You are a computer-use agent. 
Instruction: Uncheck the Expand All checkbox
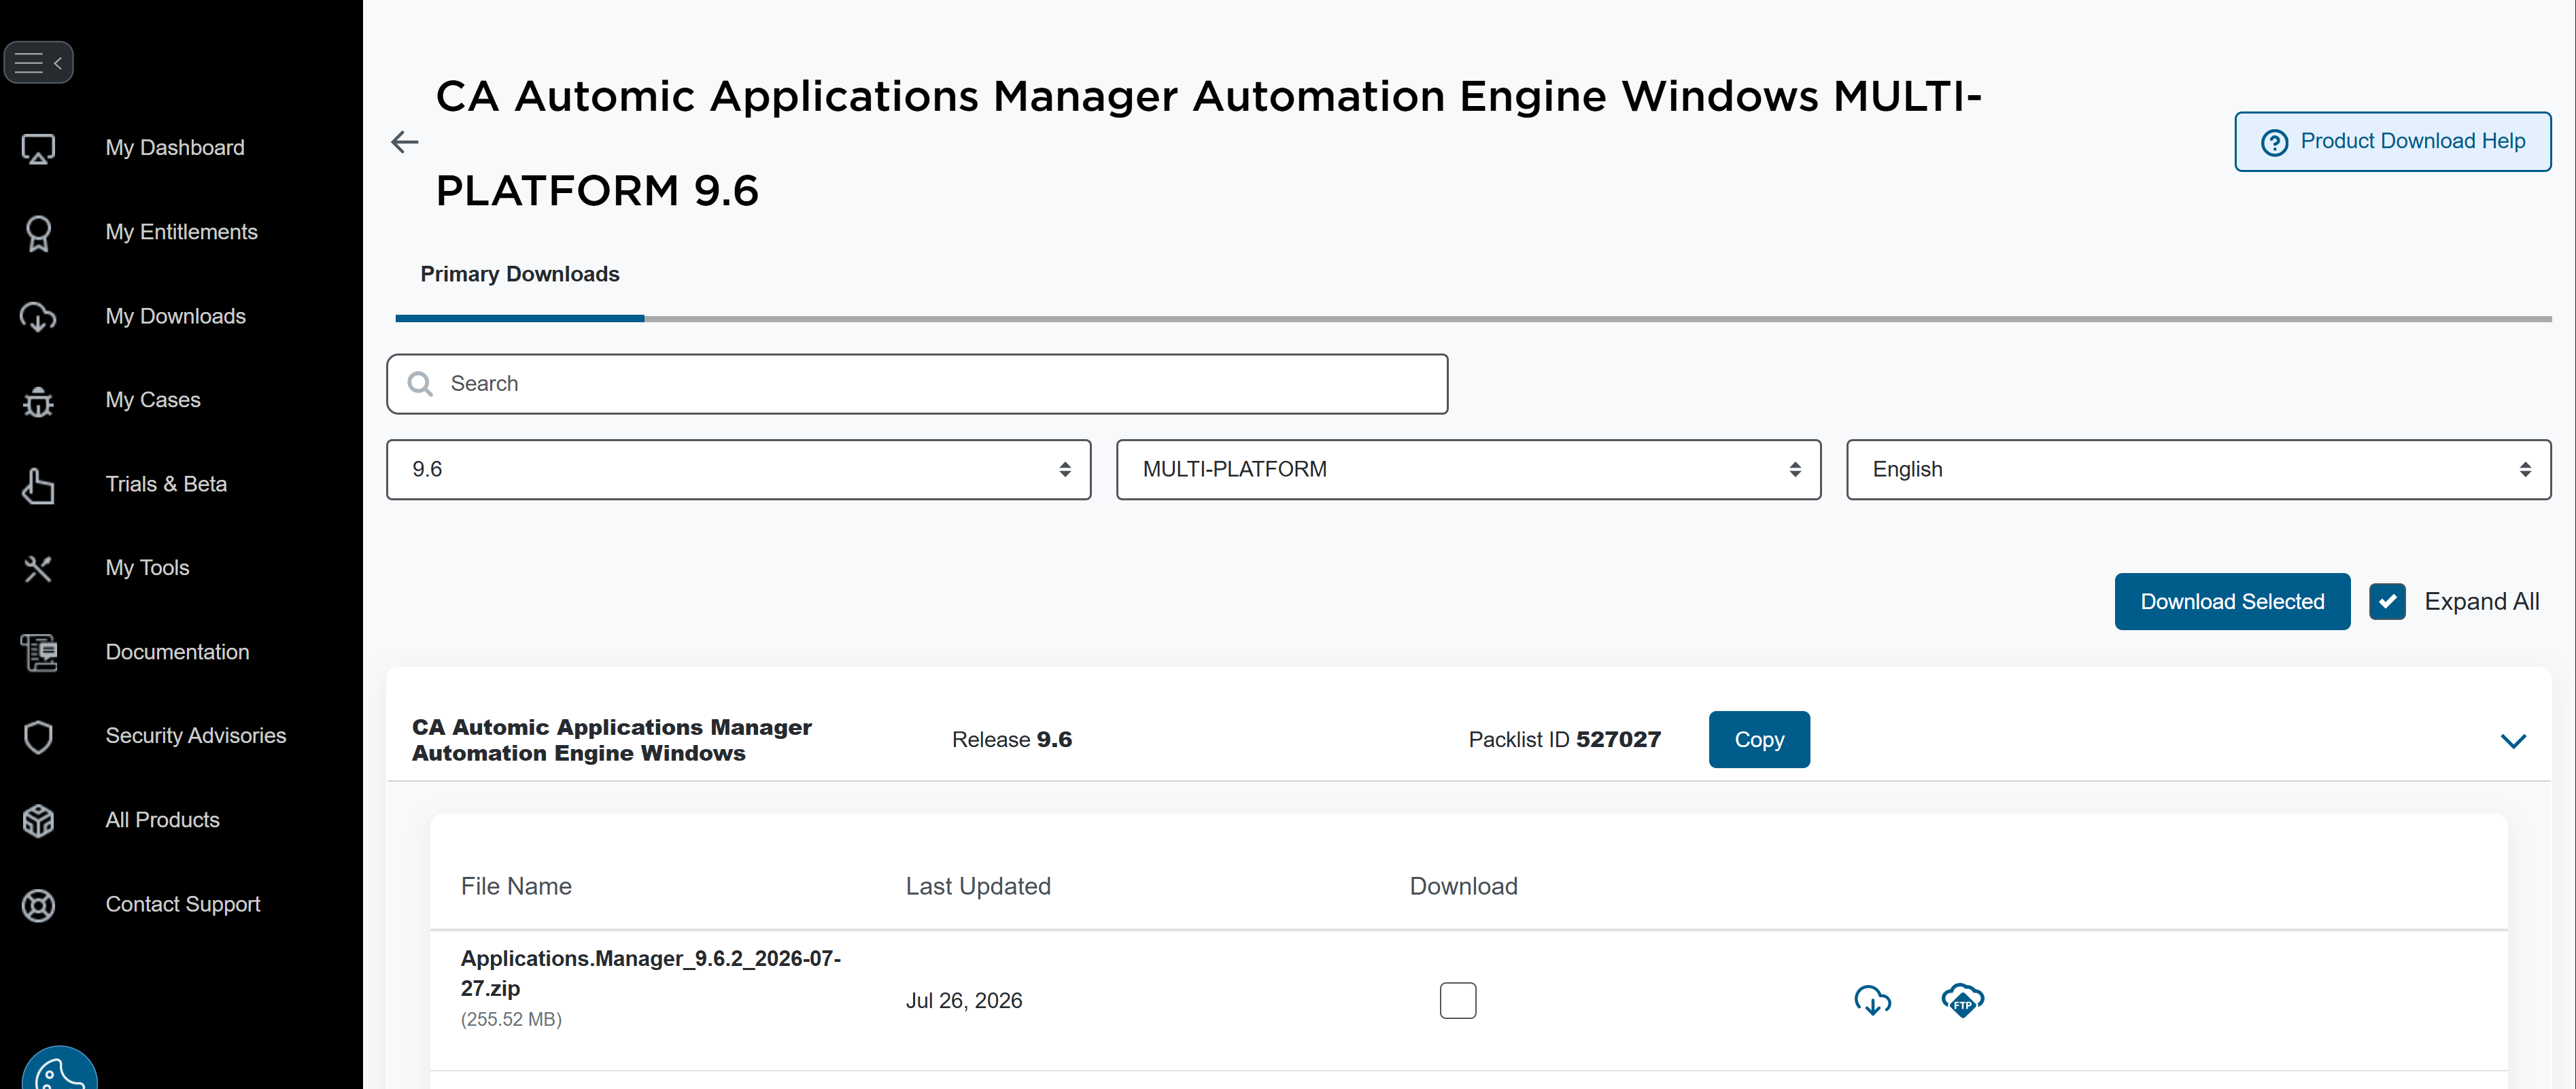click(x=2387, y=602)
